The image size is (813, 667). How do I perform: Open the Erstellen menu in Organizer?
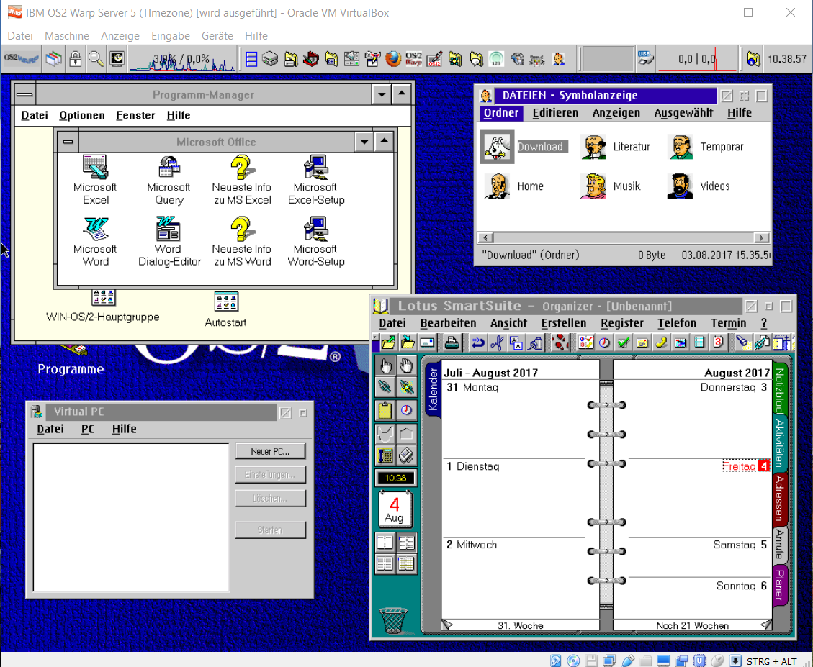click(x=564, y=323)
